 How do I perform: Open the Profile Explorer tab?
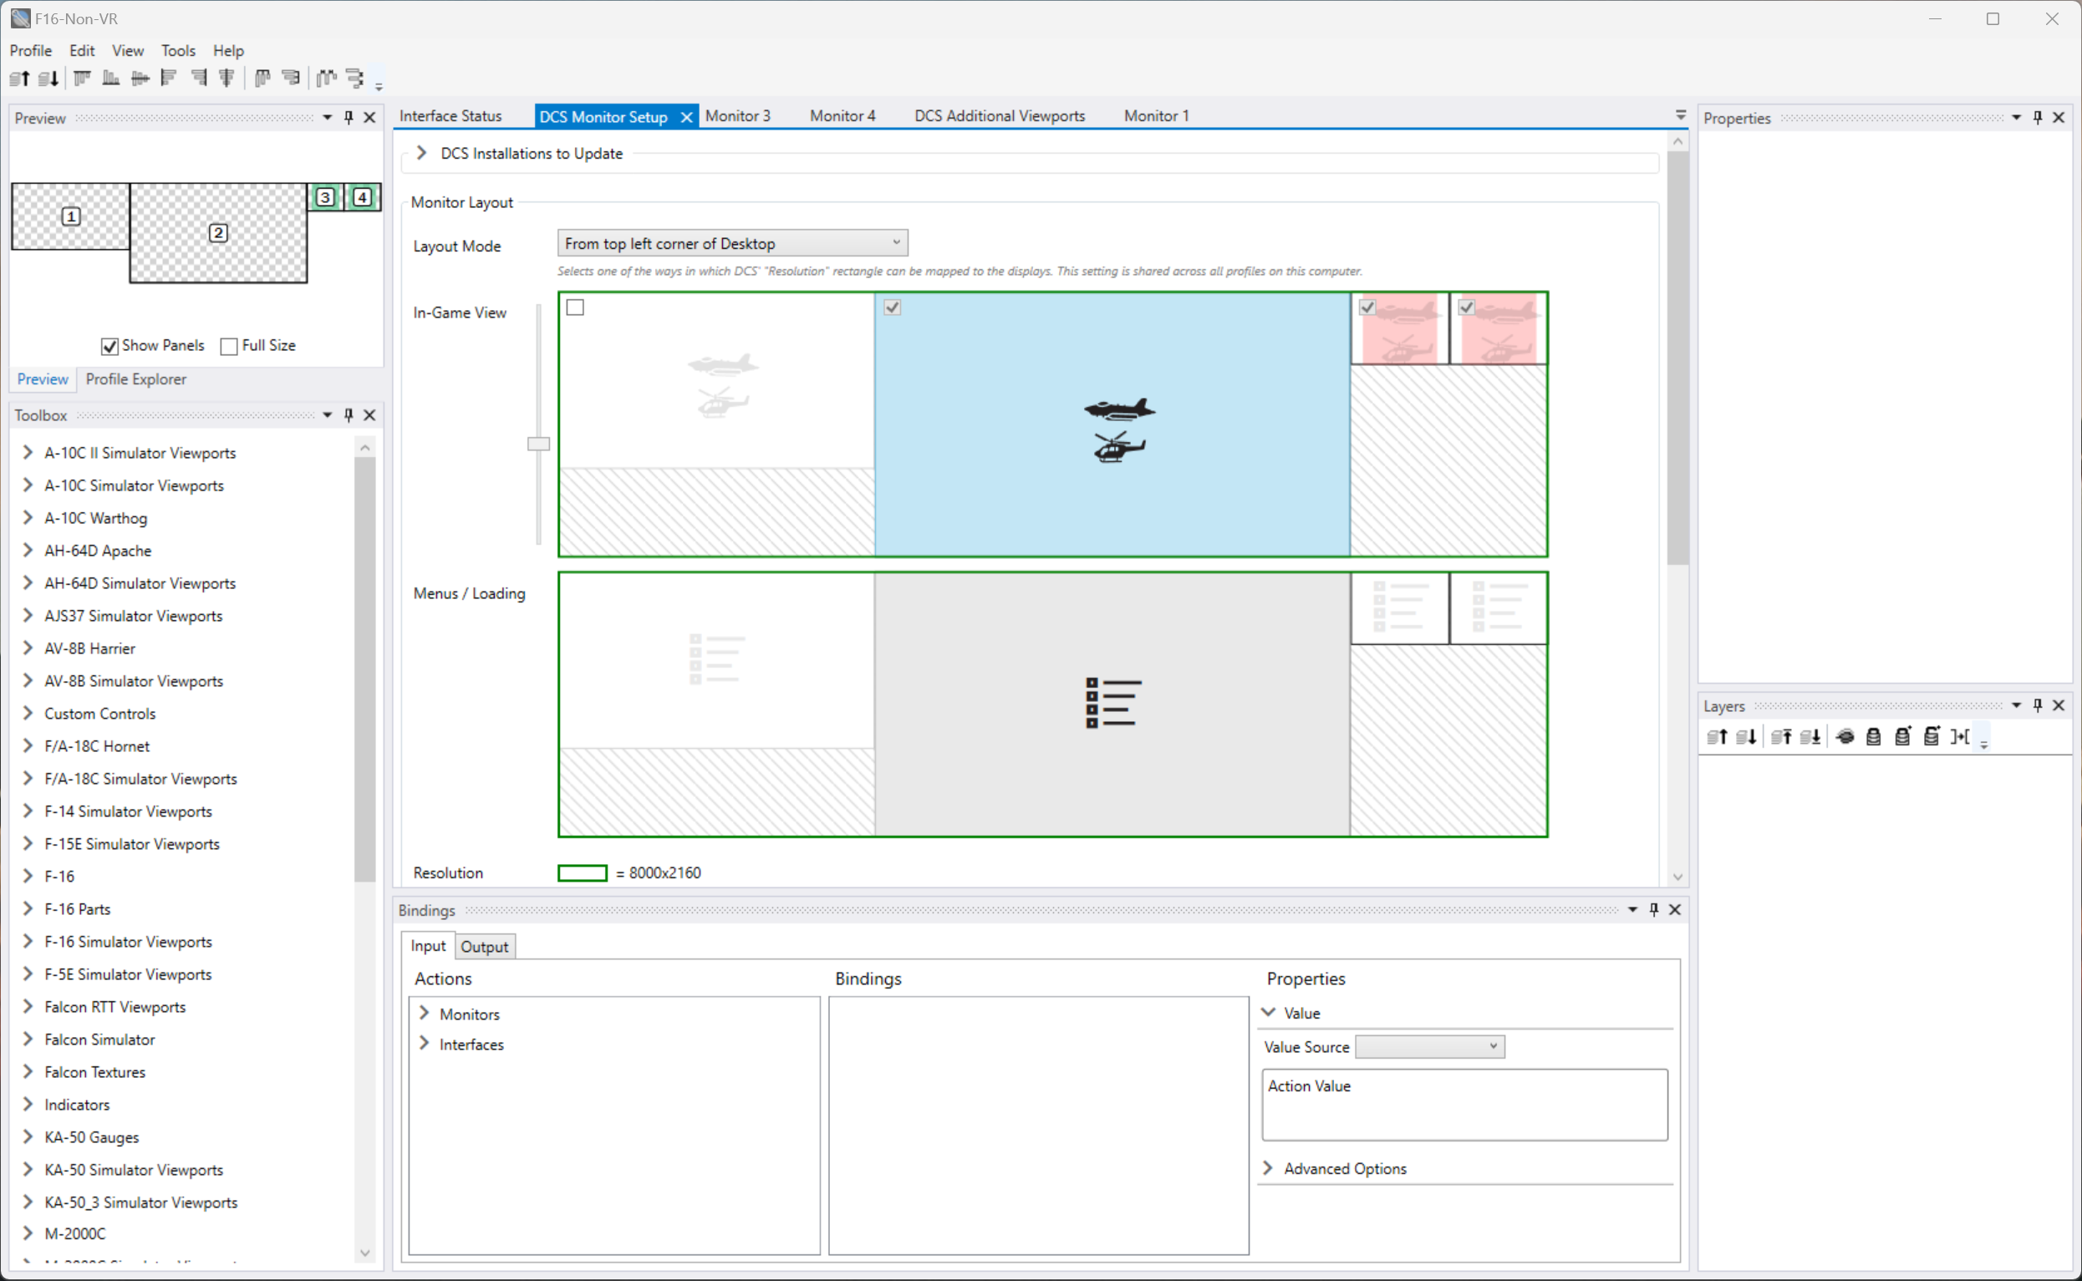pos(135,379)
